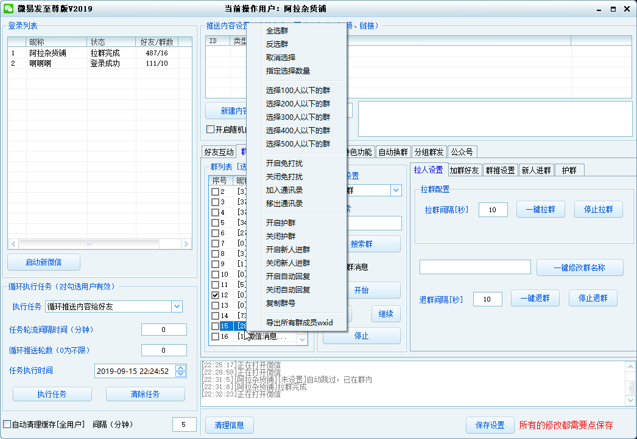
Task: Click the WeChat app icon in title bar
Action: (8, 8)
